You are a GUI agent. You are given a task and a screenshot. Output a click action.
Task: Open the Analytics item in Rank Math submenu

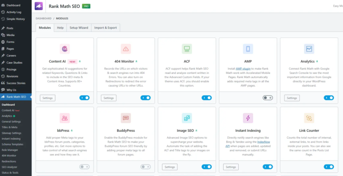point(7,116)
